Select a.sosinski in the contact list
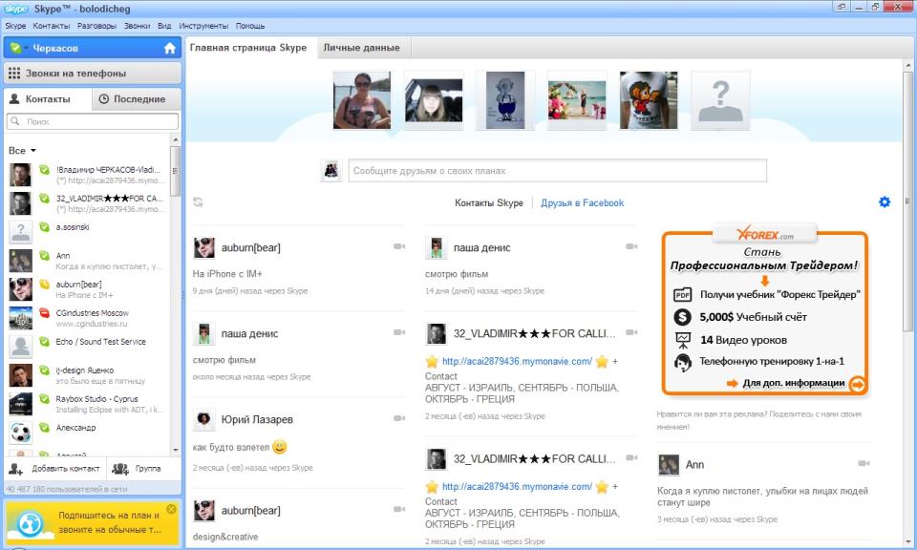 [88, 232]
